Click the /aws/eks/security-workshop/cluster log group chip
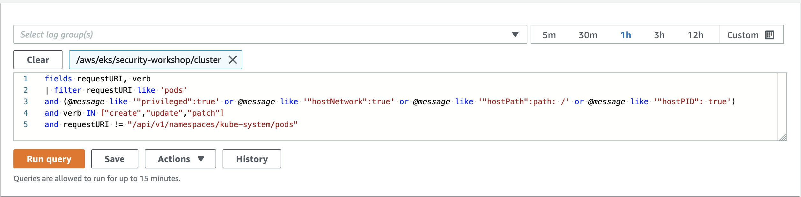The width and height of the screenshot is (801, 197). click(149, 60)
